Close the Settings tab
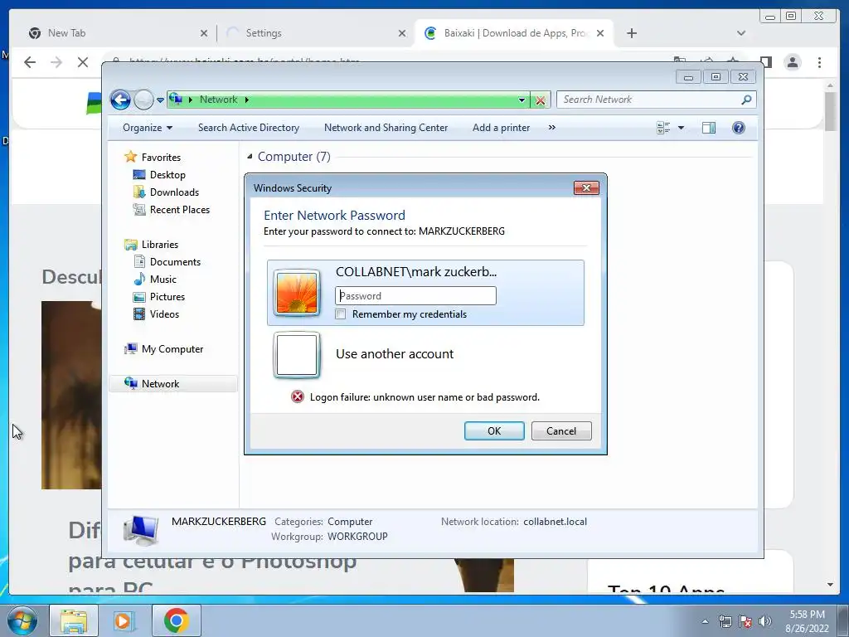The image size is (849, 637). (x=402, y=33)
